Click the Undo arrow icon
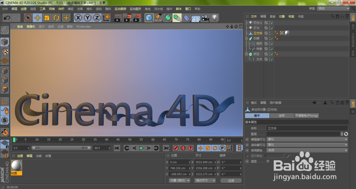This screenshot has height=189, width=356. tap(7, 18)
